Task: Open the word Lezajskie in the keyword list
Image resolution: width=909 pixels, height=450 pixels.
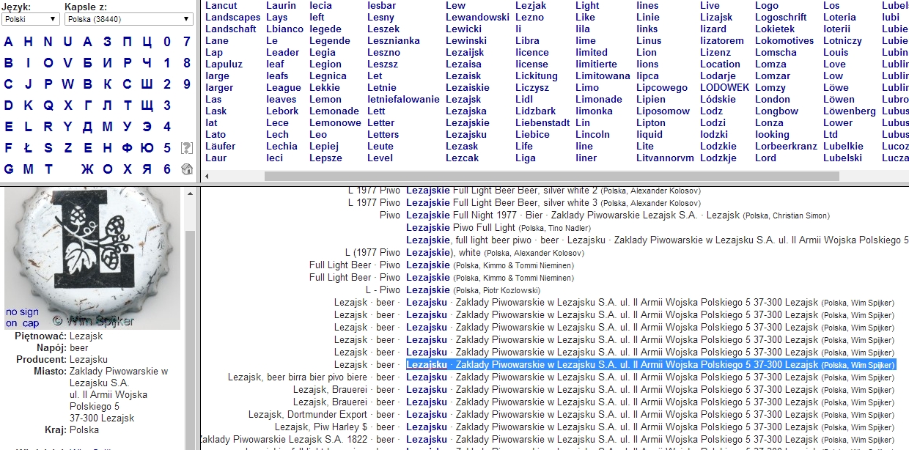Action: 467,122
